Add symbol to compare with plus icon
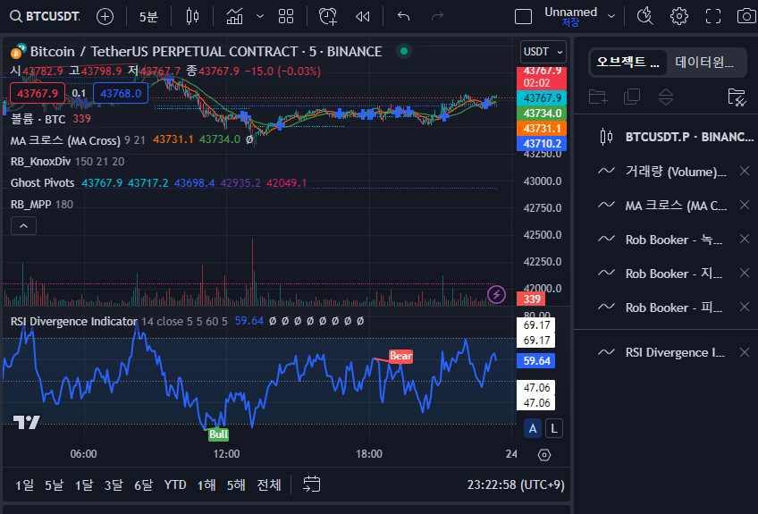Screen dimensions: 758x514 click(x=105, y=16)
